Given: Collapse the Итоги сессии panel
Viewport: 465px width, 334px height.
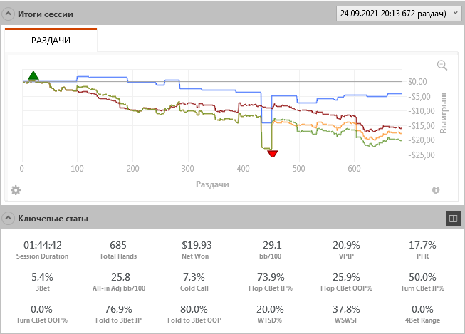Looking at the screenshot, I should [x=8, y=14].
